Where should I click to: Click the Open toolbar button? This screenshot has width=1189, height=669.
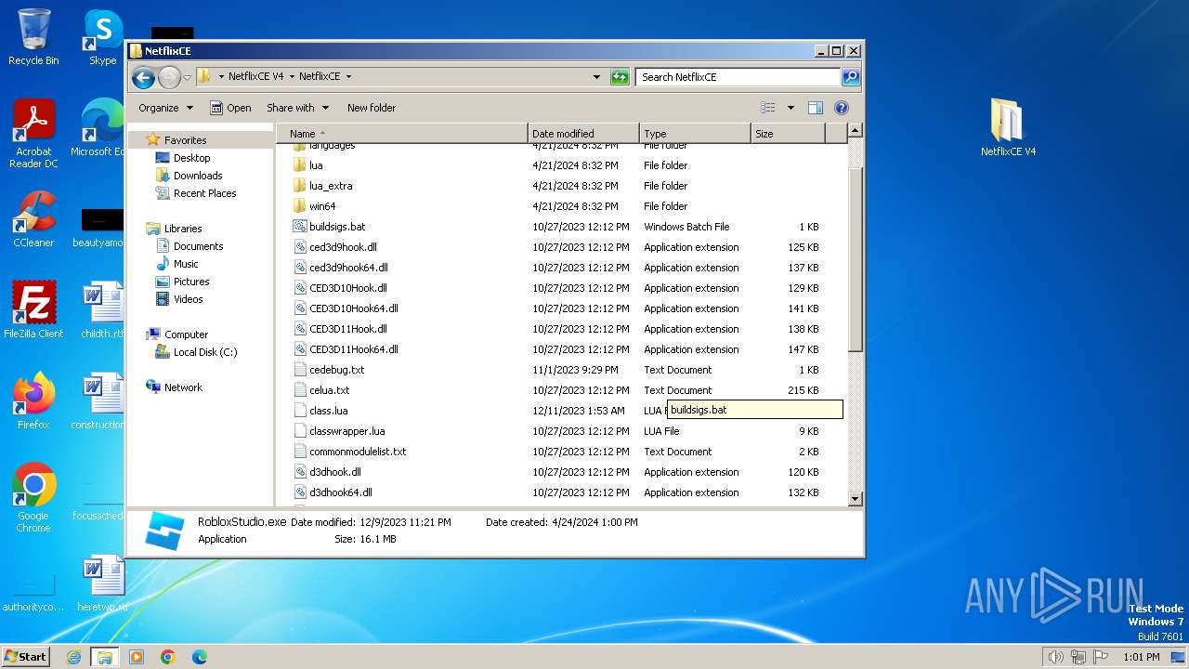click(230, 108)
